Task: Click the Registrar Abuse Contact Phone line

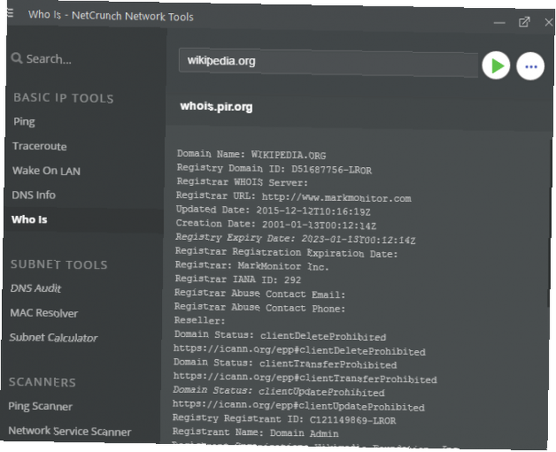Action: pos(260,307)
